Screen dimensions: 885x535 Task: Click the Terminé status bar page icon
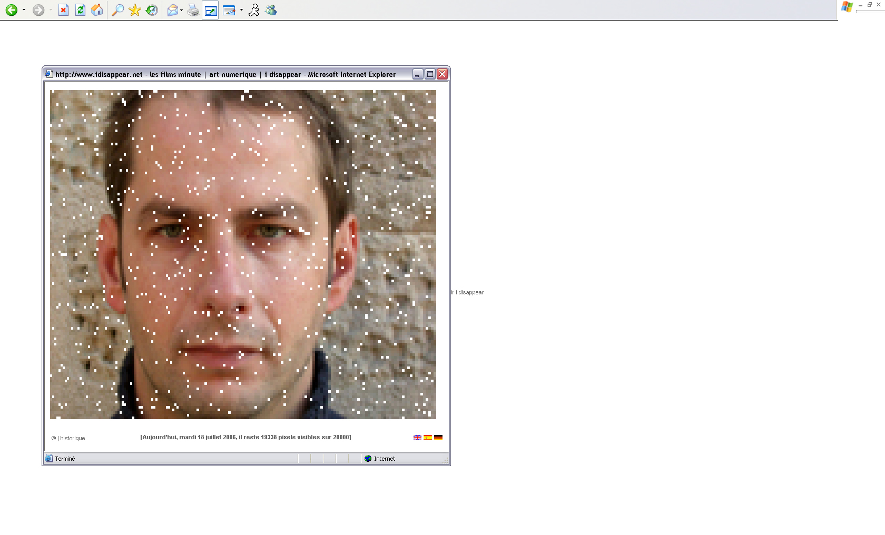pos(49,459)
